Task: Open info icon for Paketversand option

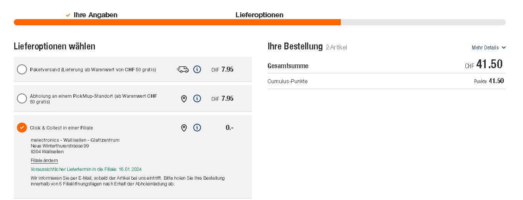Action: 197,69
